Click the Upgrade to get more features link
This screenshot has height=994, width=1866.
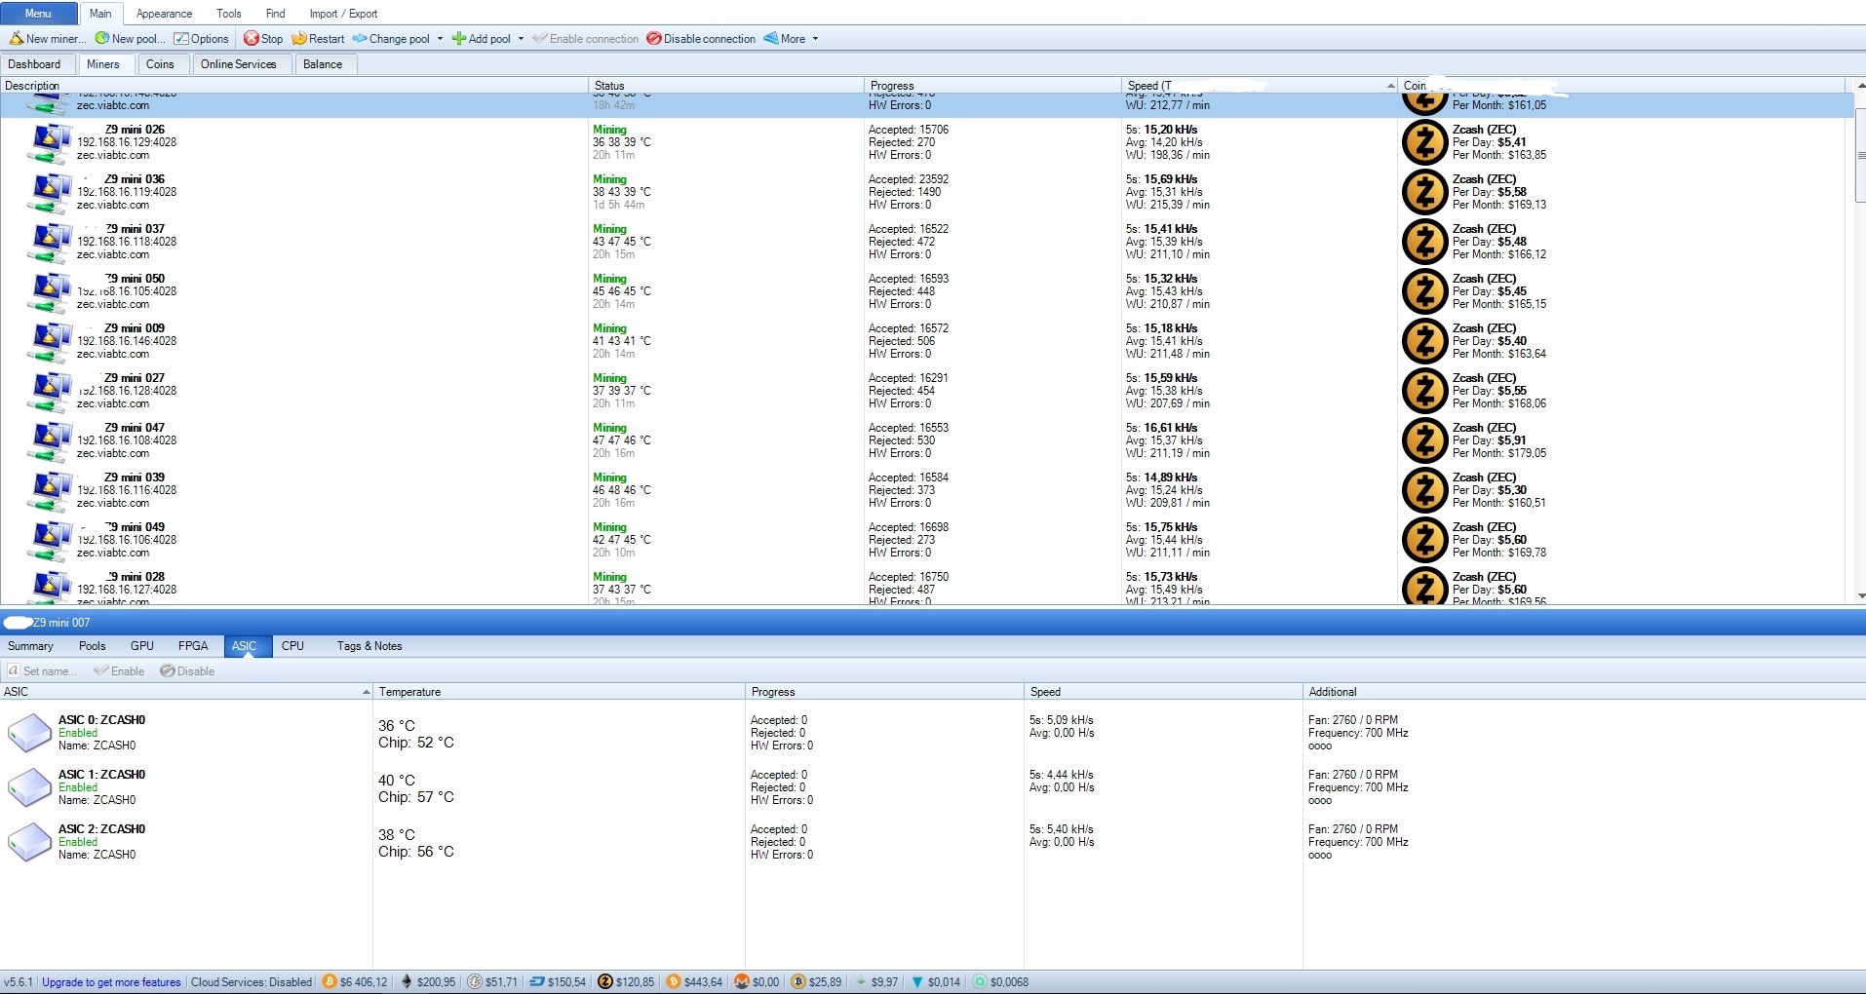(x=111, y=982)
